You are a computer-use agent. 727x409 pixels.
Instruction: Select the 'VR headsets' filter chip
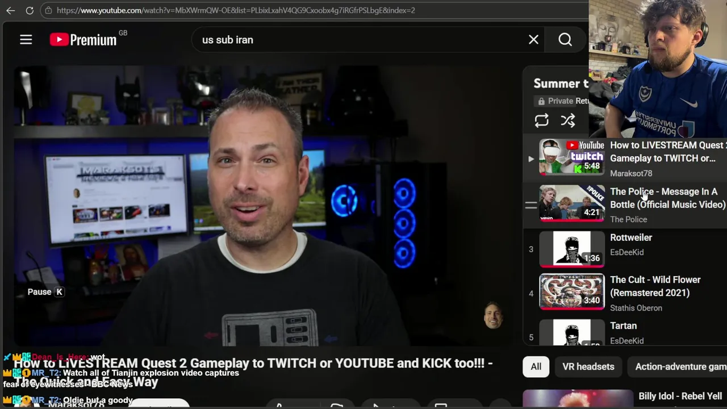[588, 367]
